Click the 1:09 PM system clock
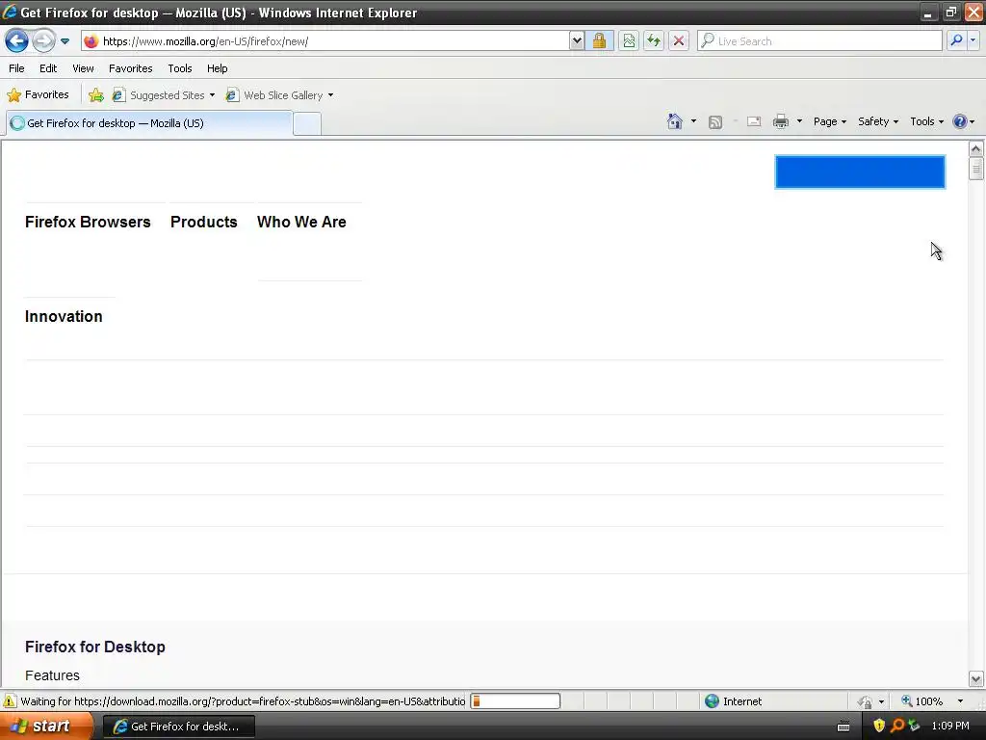This screenshot has height=740, width=986. (x=950, y=727)
